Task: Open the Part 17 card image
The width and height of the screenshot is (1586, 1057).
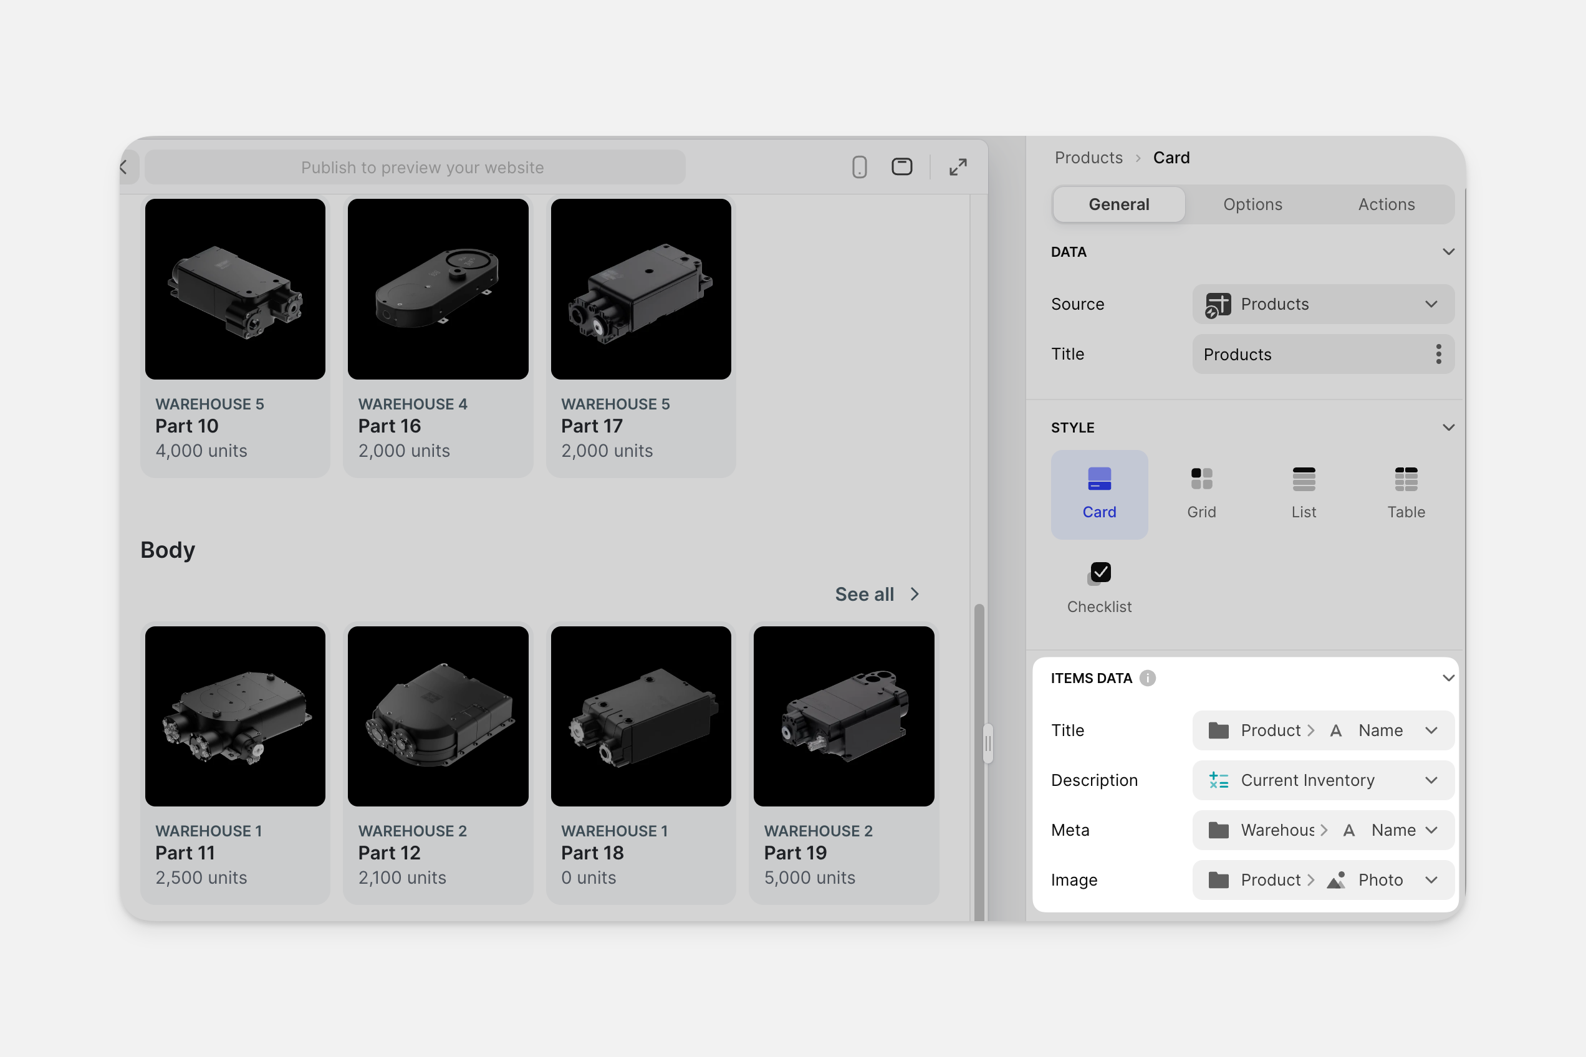Action: pyautogui.click(x=642, y=289)
